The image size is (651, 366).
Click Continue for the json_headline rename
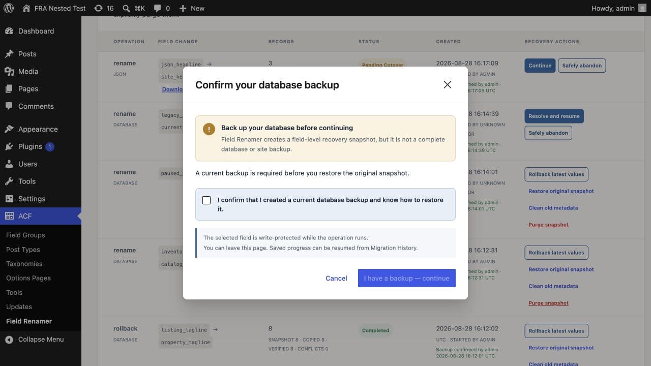click(540, 66)
